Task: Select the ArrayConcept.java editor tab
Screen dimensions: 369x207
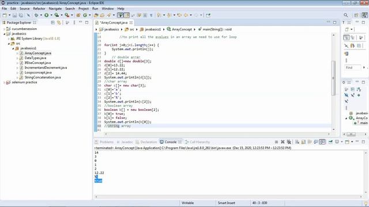Action: [114, 22]
